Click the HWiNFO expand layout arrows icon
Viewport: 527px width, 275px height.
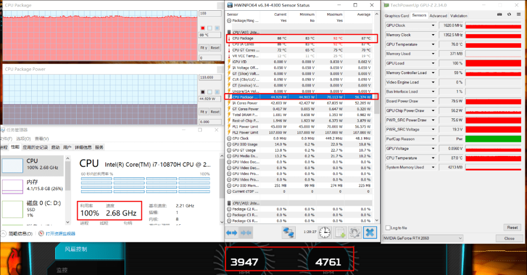[x=232, y=233]
